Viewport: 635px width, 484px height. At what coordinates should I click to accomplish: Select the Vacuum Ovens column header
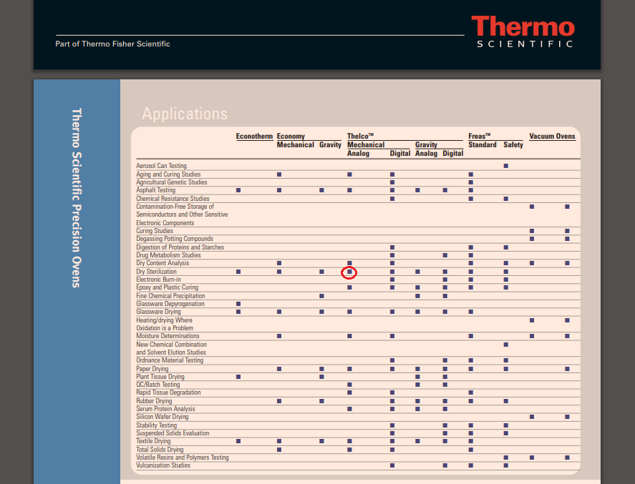point(552,136)
